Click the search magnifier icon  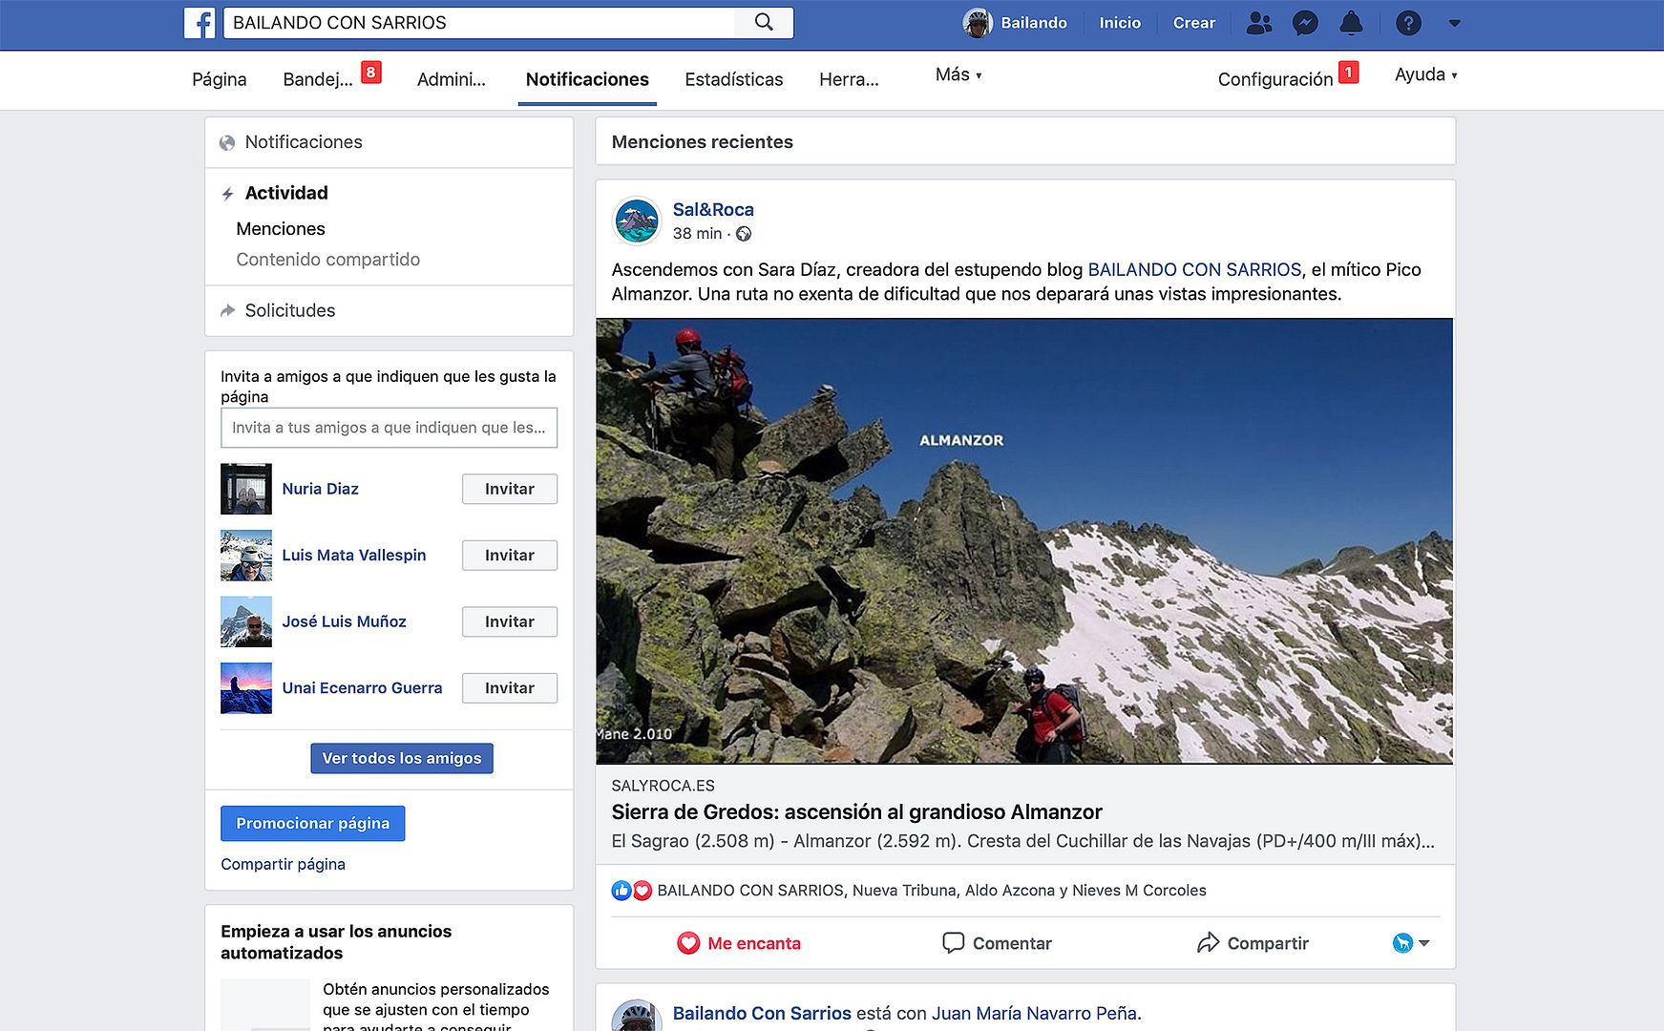tap(764, 23)
